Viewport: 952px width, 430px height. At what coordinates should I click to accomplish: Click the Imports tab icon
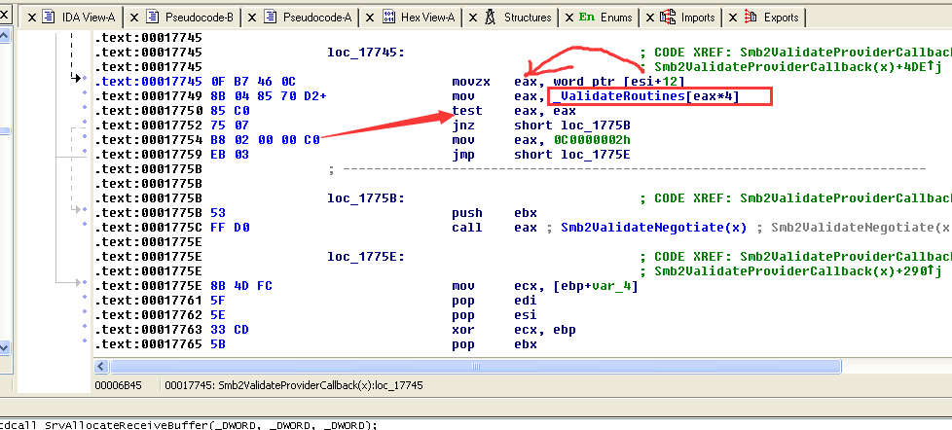(x=668, y=17)
